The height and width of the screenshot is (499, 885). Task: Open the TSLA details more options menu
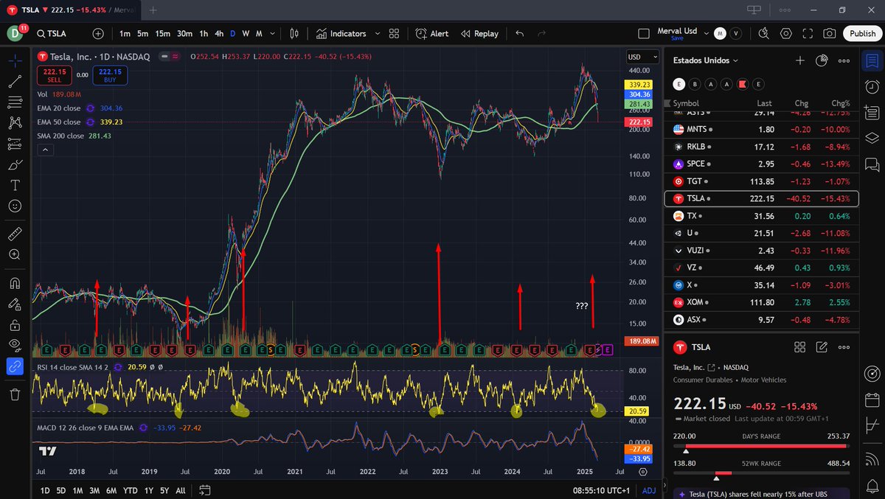(x=844, y=346)
